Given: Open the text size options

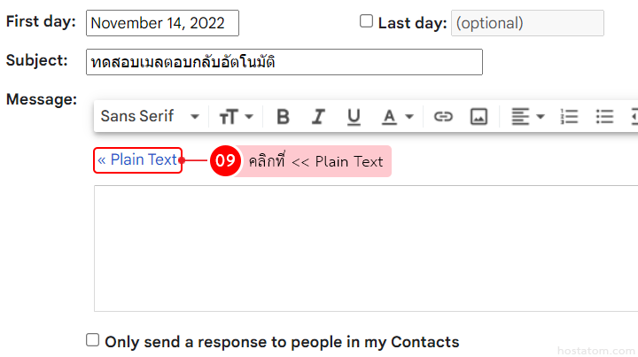Looking at the screenshot, I should pos(237,116).
